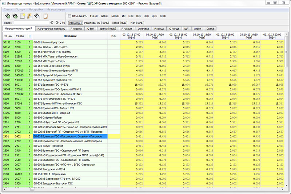Go to previous search result arrow
Screen dimensions: 291x194
[x=52, y=23]
